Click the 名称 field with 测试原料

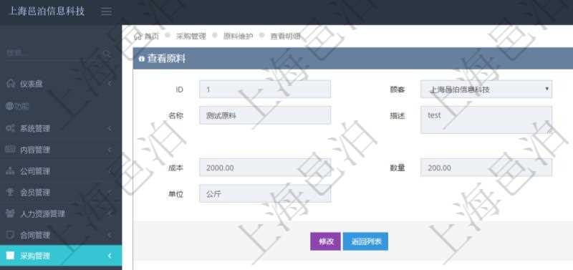265,115
